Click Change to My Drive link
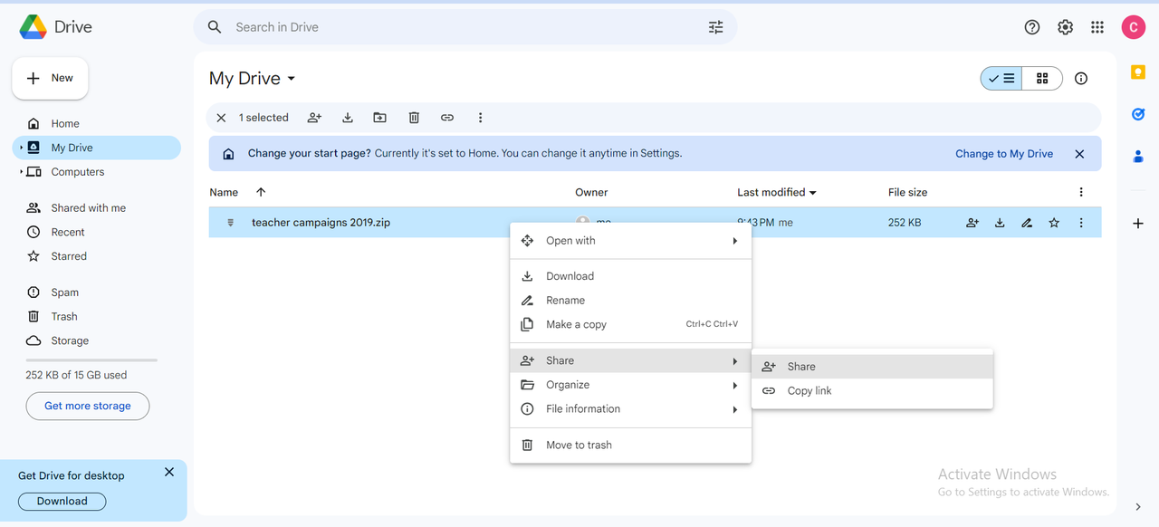 pos(1004,154)
